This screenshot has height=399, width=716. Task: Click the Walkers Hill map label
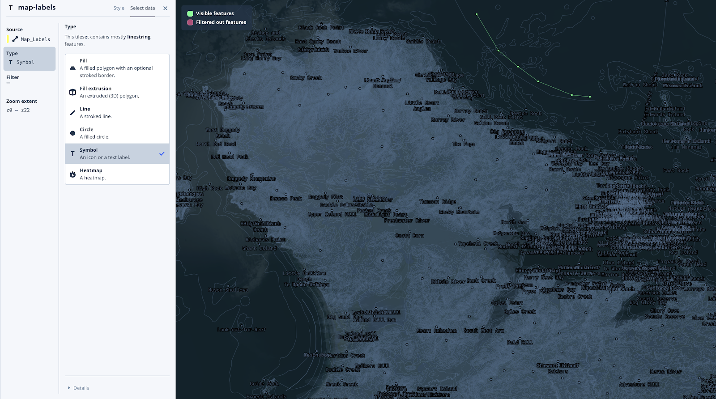pyautogui.click(x=372, y=366)
